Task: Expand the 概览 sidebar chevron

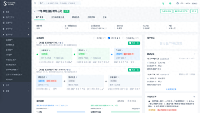Action: tap(28, 12)
